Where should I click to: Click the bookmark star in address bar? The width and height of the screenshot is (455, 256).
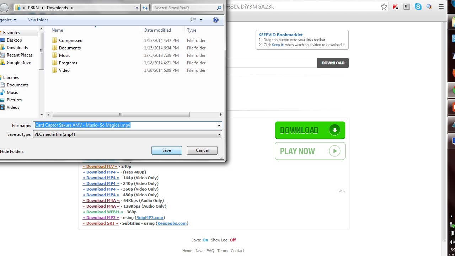384,7
